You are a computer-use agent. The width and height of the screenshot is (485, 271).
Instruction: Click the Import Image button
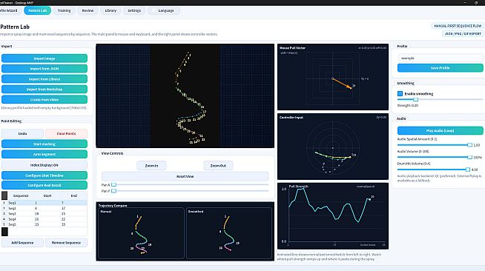tap(44, 58)
